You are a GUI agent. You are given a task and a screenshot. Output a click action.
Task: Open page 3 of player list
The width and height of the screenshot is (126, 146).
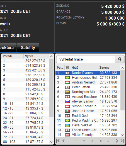92,141
